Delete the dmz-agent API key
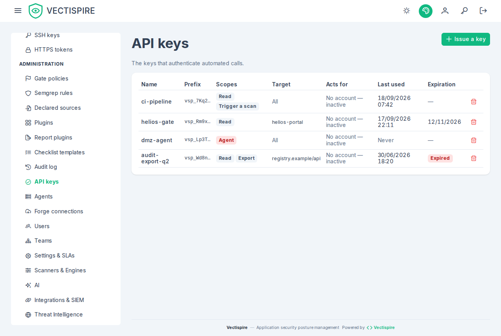Screen dimensions: 501x336 [x=474, y=140]
